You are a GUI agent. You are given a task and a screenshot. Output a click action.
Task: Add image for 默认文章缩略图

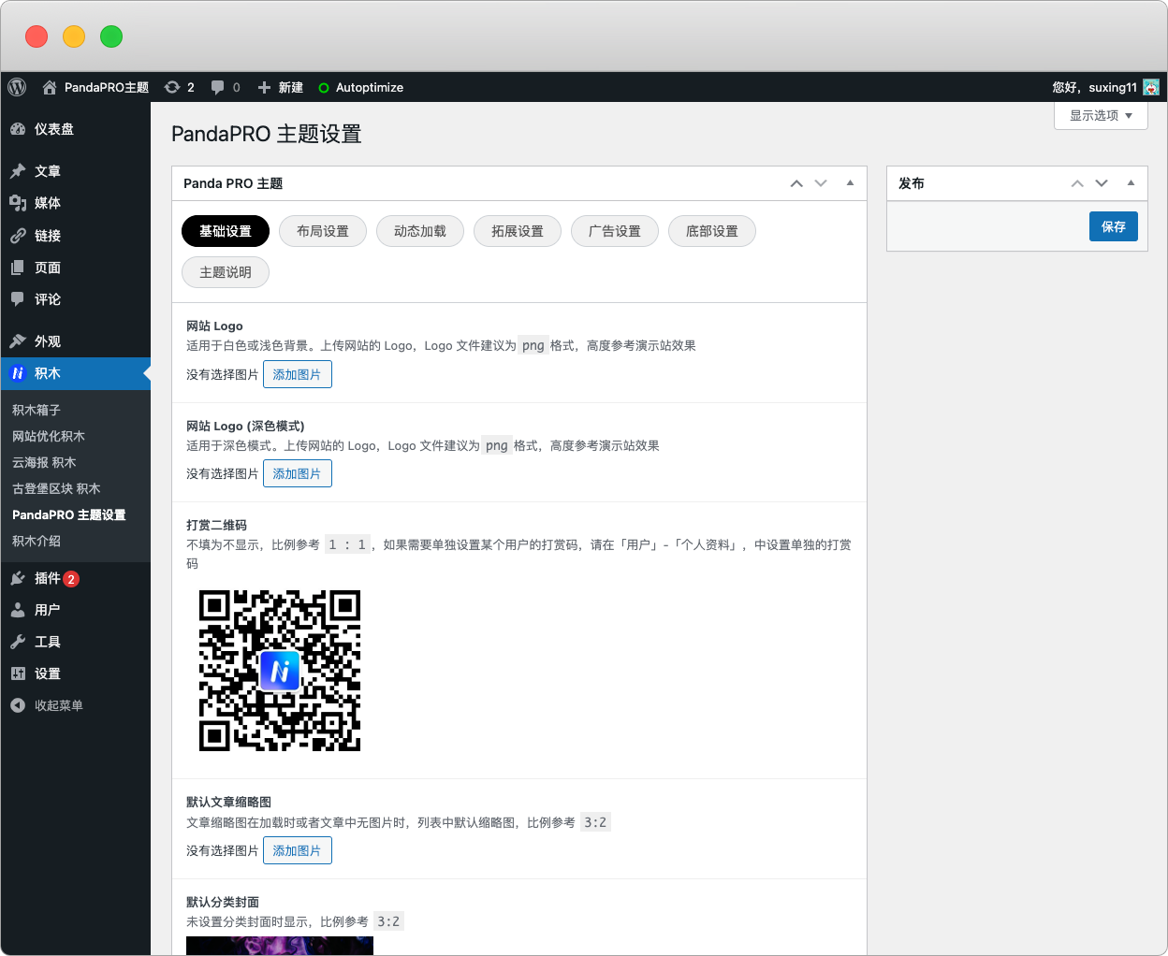pyautogui.click(x=298, y=850)
